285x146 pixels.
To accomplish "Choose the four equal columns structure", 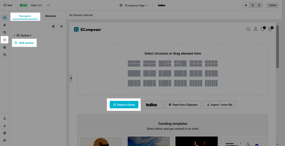I will coord(180,83).
